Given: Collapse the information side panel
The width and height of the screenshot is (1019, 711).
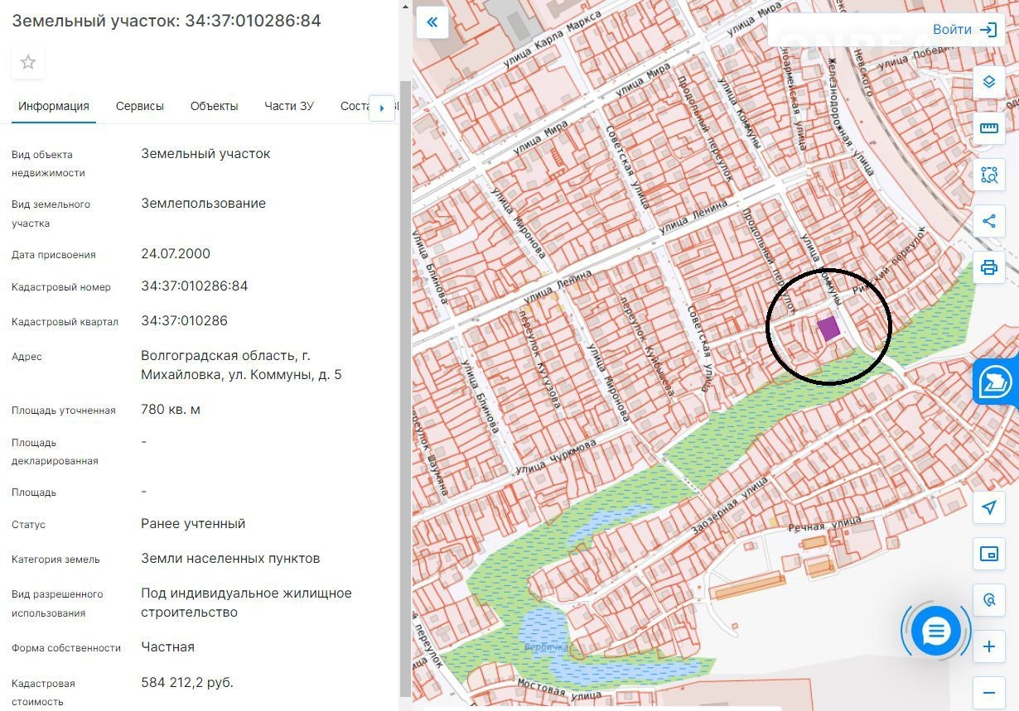Looking at the screenshot, I should pos(432,23).
